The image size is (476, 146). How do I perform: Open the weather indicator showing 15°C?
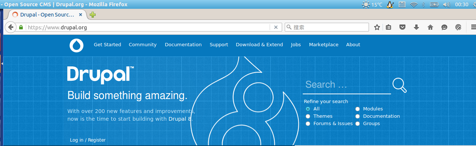pyautogui.click(x=372, y=5)
